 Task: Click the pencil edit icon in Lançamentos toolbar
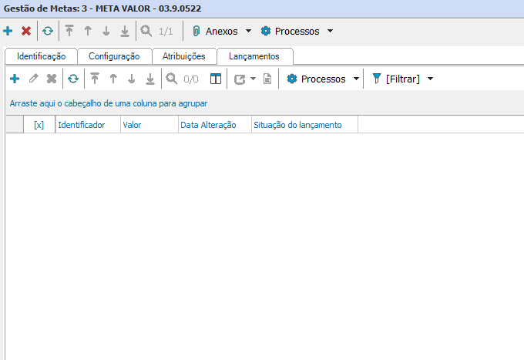pos(33,79)
